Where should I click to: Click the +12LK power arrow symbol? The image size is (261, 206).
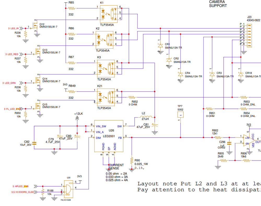77,118
